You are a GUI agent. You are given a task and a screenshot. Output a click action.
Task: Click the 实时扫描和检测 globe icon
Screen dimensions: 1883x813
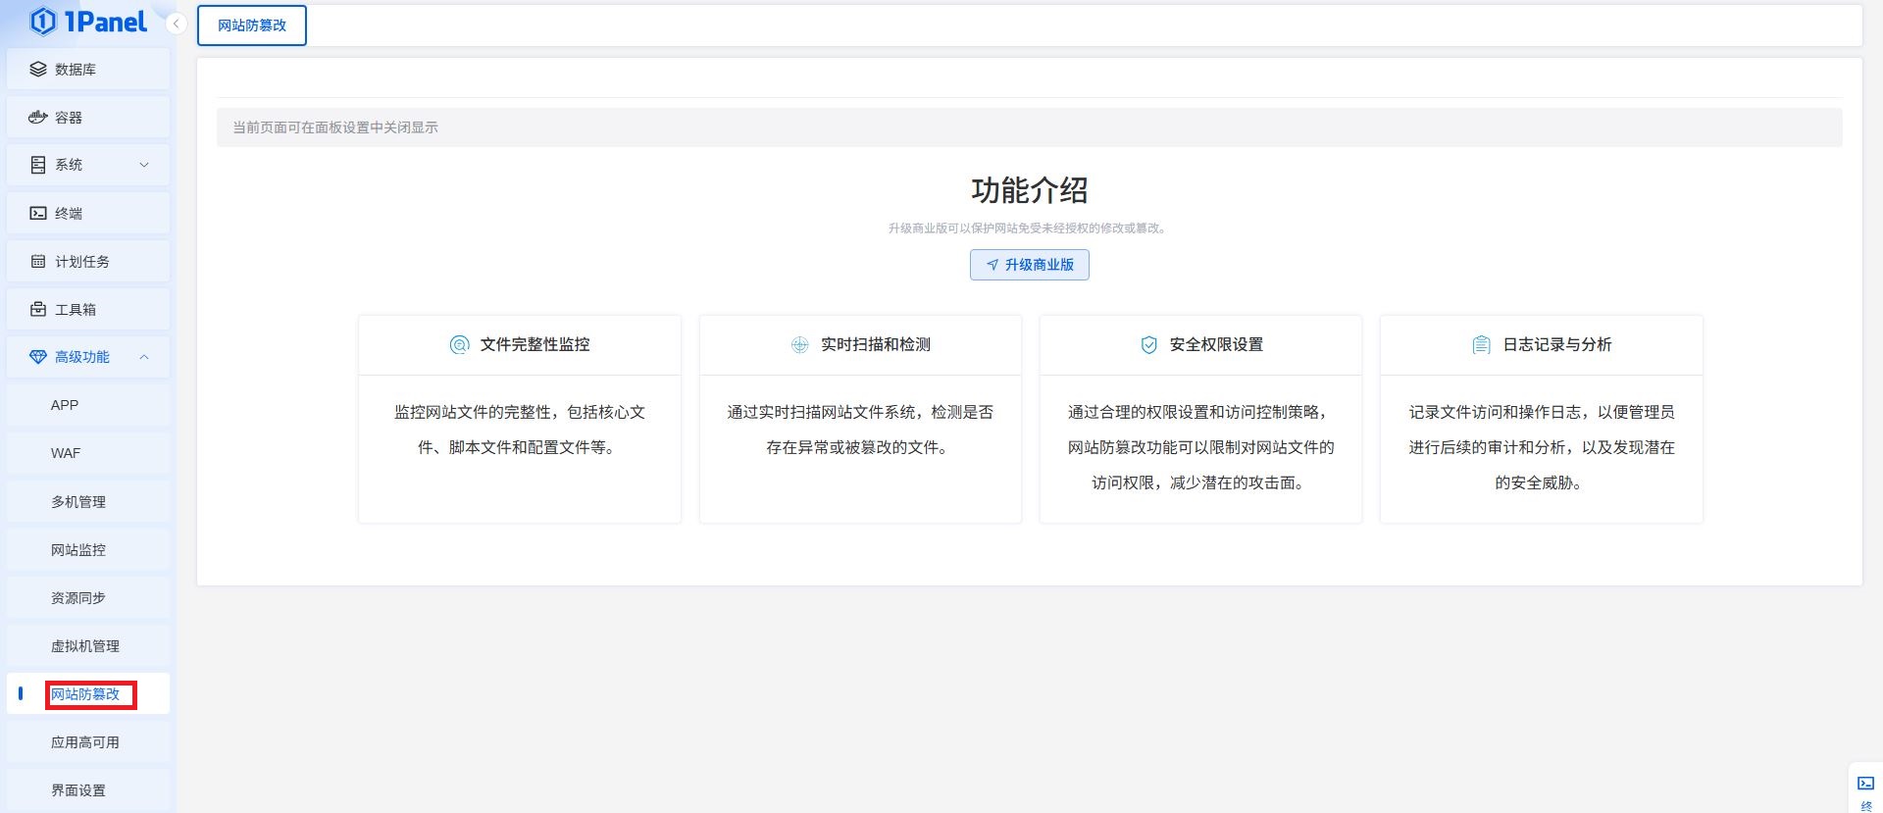(800, 344)
